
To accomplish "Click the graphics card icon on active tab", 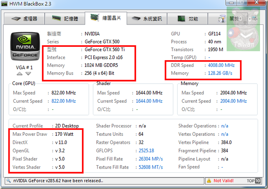I will [95, 17].
